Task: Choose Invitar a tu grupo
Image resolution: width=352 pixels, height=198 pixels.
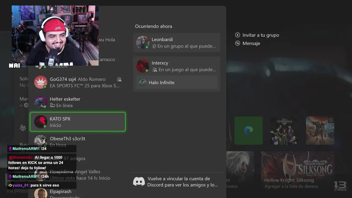Action: point(261,35)
